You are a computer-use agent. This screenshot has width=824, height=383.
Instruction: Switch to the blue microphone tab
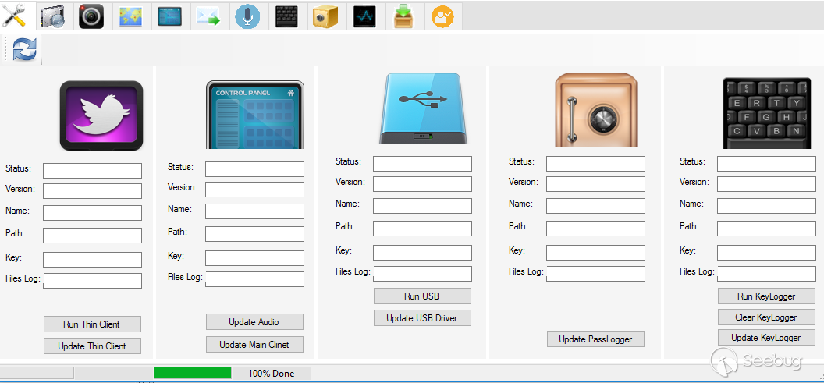pos(247,16)
